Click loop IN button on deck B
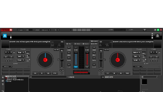Image resolution: width=163 pixels, height=92 pixels. [151, 57]
